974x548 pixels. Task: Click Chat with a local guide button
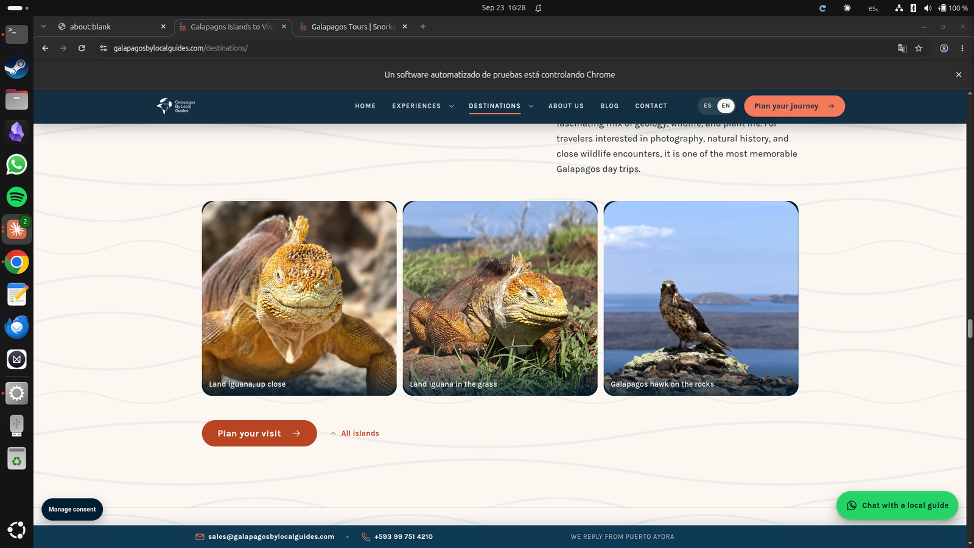click(897, 505)
